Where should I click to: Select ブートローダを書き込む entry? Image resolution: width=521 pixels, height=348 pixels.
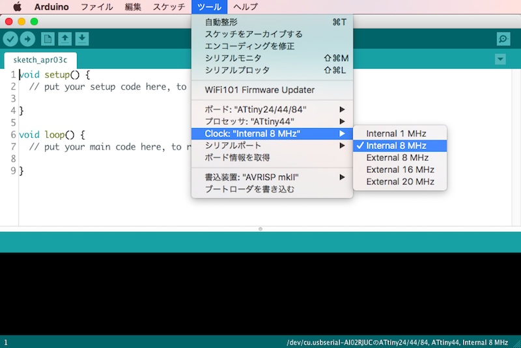(272, 189)
